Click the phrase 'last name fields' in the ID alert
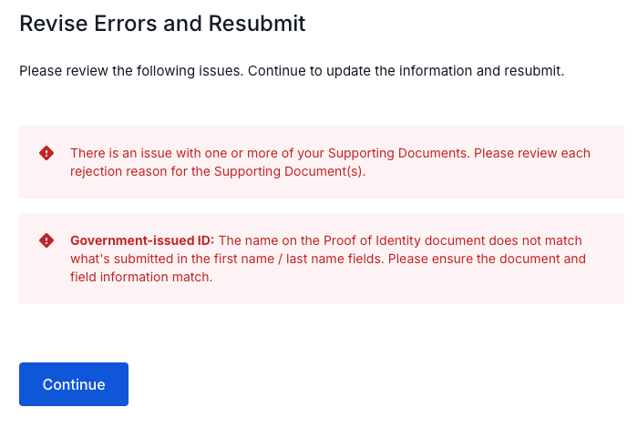 [334, 259]
